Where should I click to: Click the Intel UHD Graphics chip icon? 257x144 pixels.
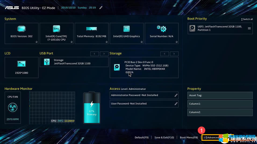pyautogui.click(x=126, y=29)
